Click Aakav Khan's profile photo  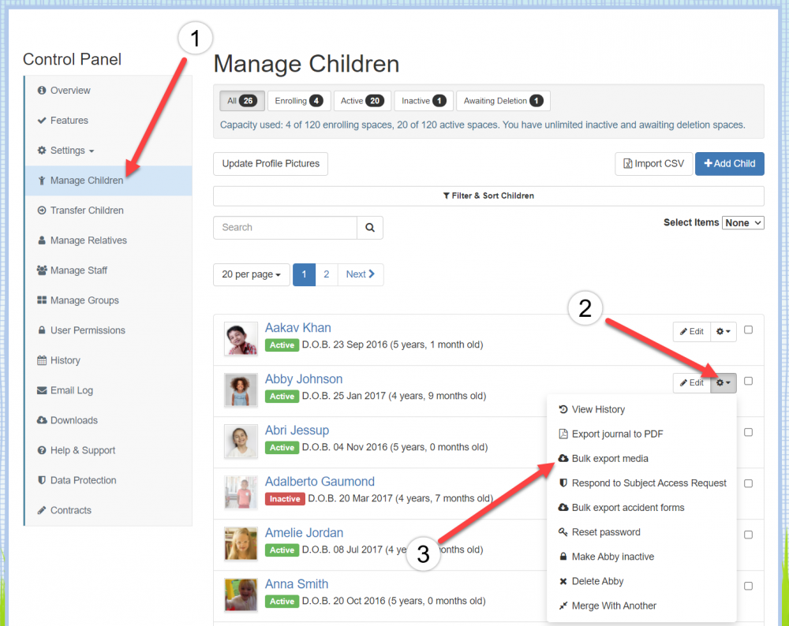click(241, 339)
